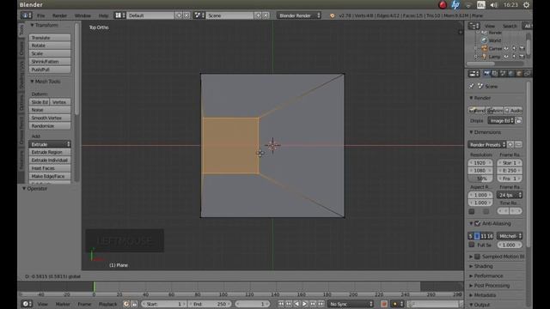
Task: Click the Extrude Region button
Action: coord(50,152)
